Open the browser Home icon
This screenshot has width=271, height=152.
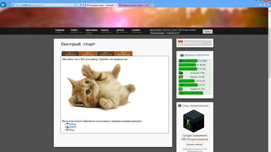pos(260,5)
